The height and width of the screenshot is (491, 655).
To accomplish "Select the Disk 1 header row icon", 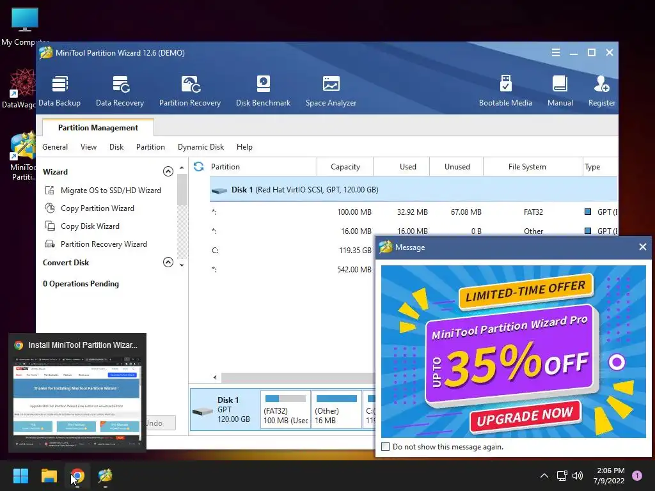I will (219, 191).
